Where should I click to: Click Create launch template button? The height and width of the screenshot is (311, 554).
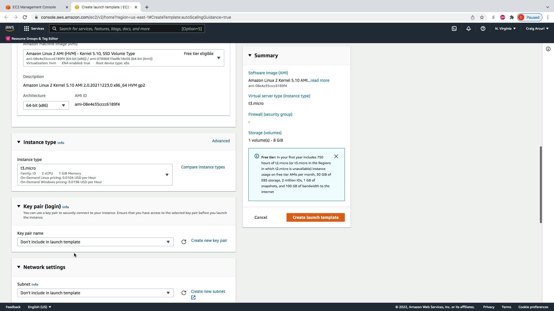click(315, 217)
